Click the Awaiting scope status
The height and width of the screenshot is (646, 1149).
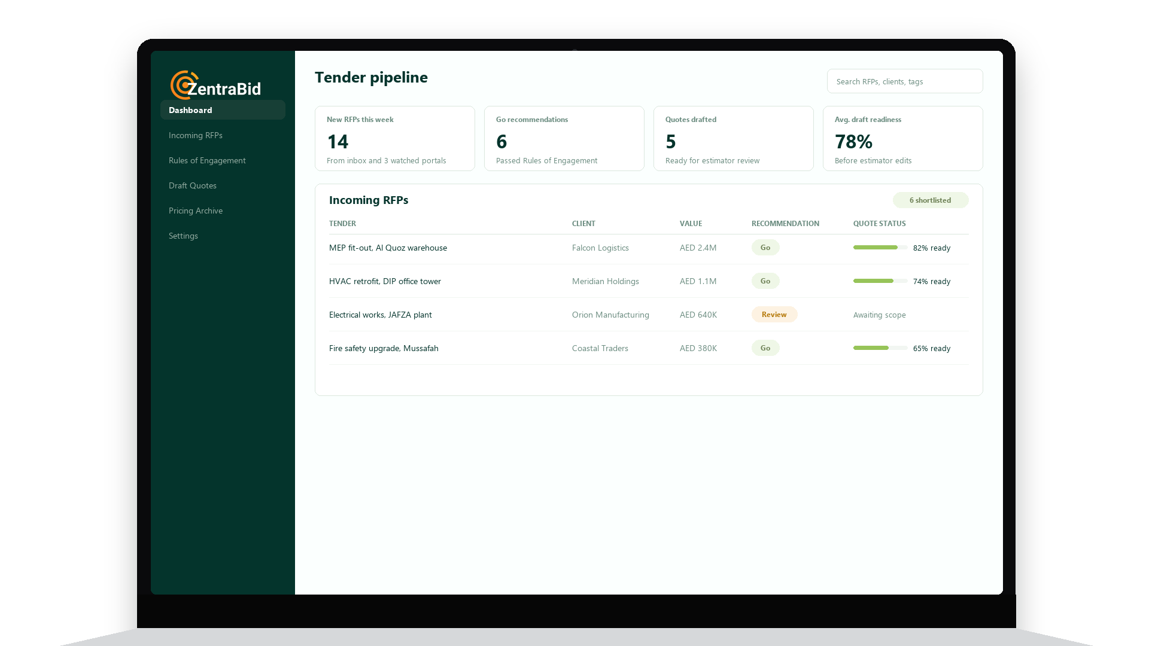879,315
